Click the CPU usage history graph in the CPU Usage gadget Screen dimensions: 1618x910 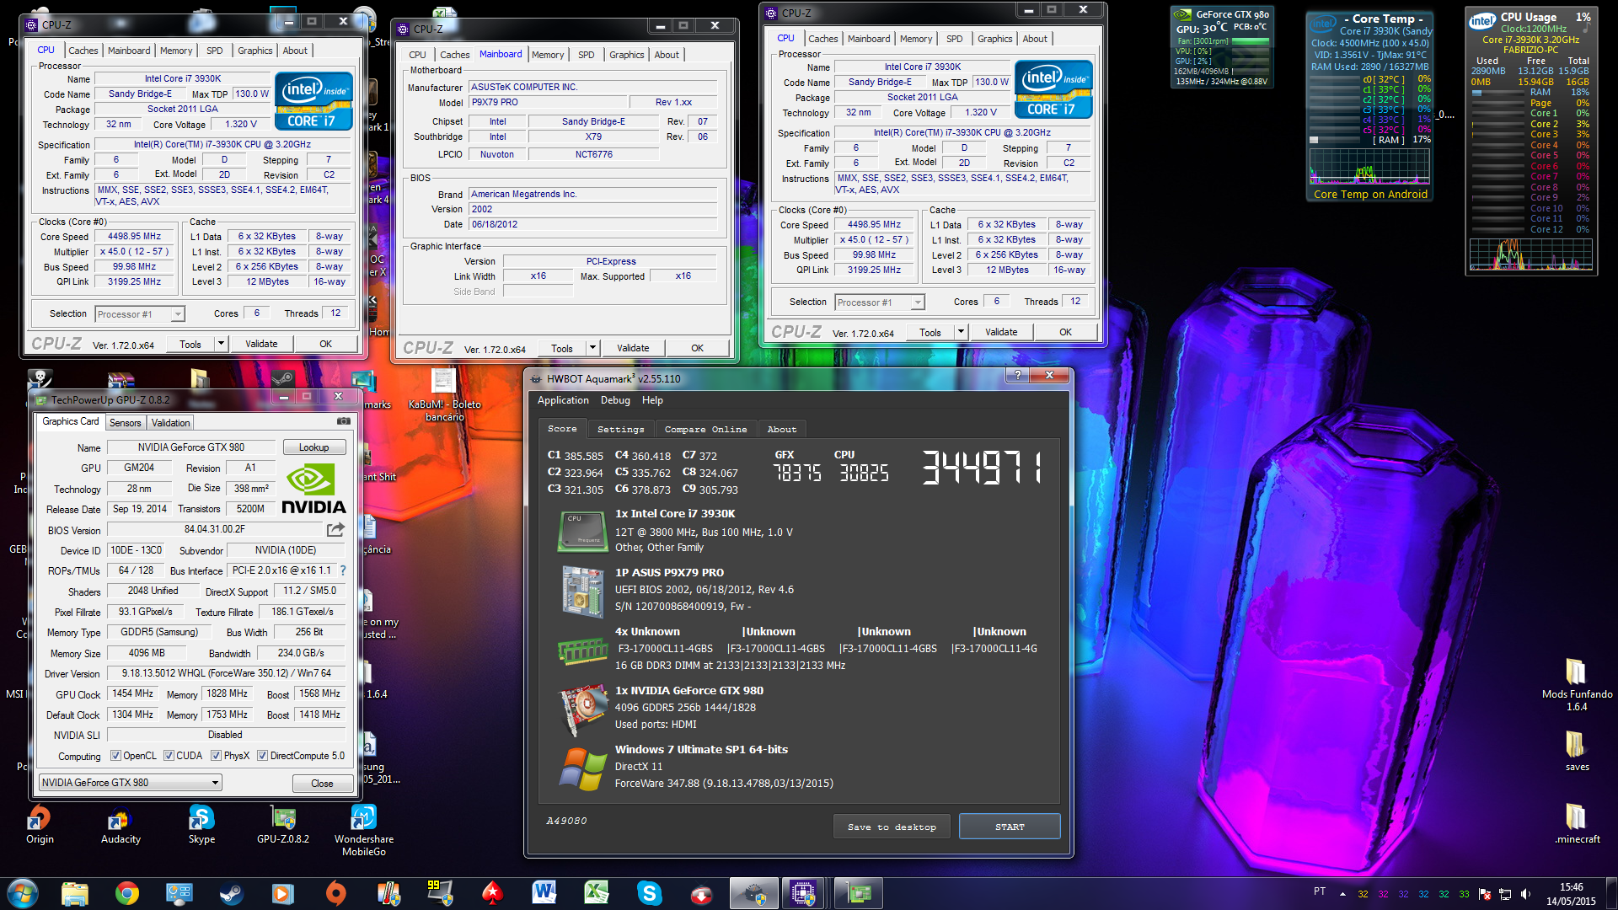click(x=1531, y=254)
